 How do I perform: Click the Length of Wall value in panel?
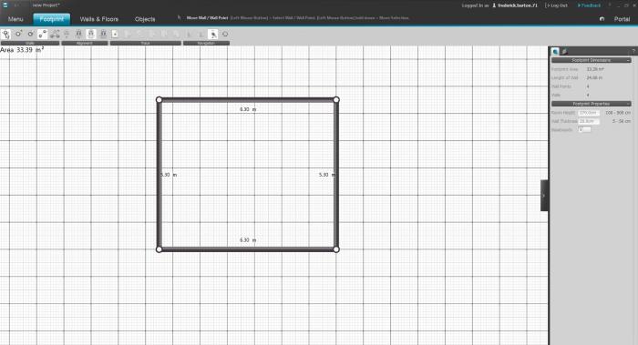[594, 77]
